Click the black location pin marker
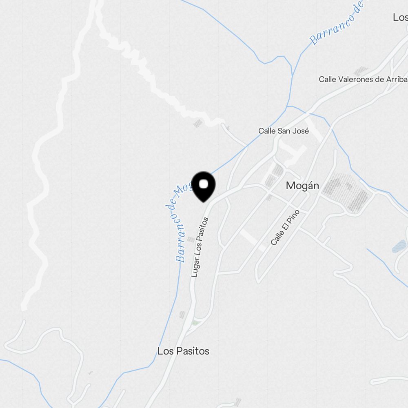The height and width of the screenshot is (408, 408). pyautogui.click(x=204, y=186)
